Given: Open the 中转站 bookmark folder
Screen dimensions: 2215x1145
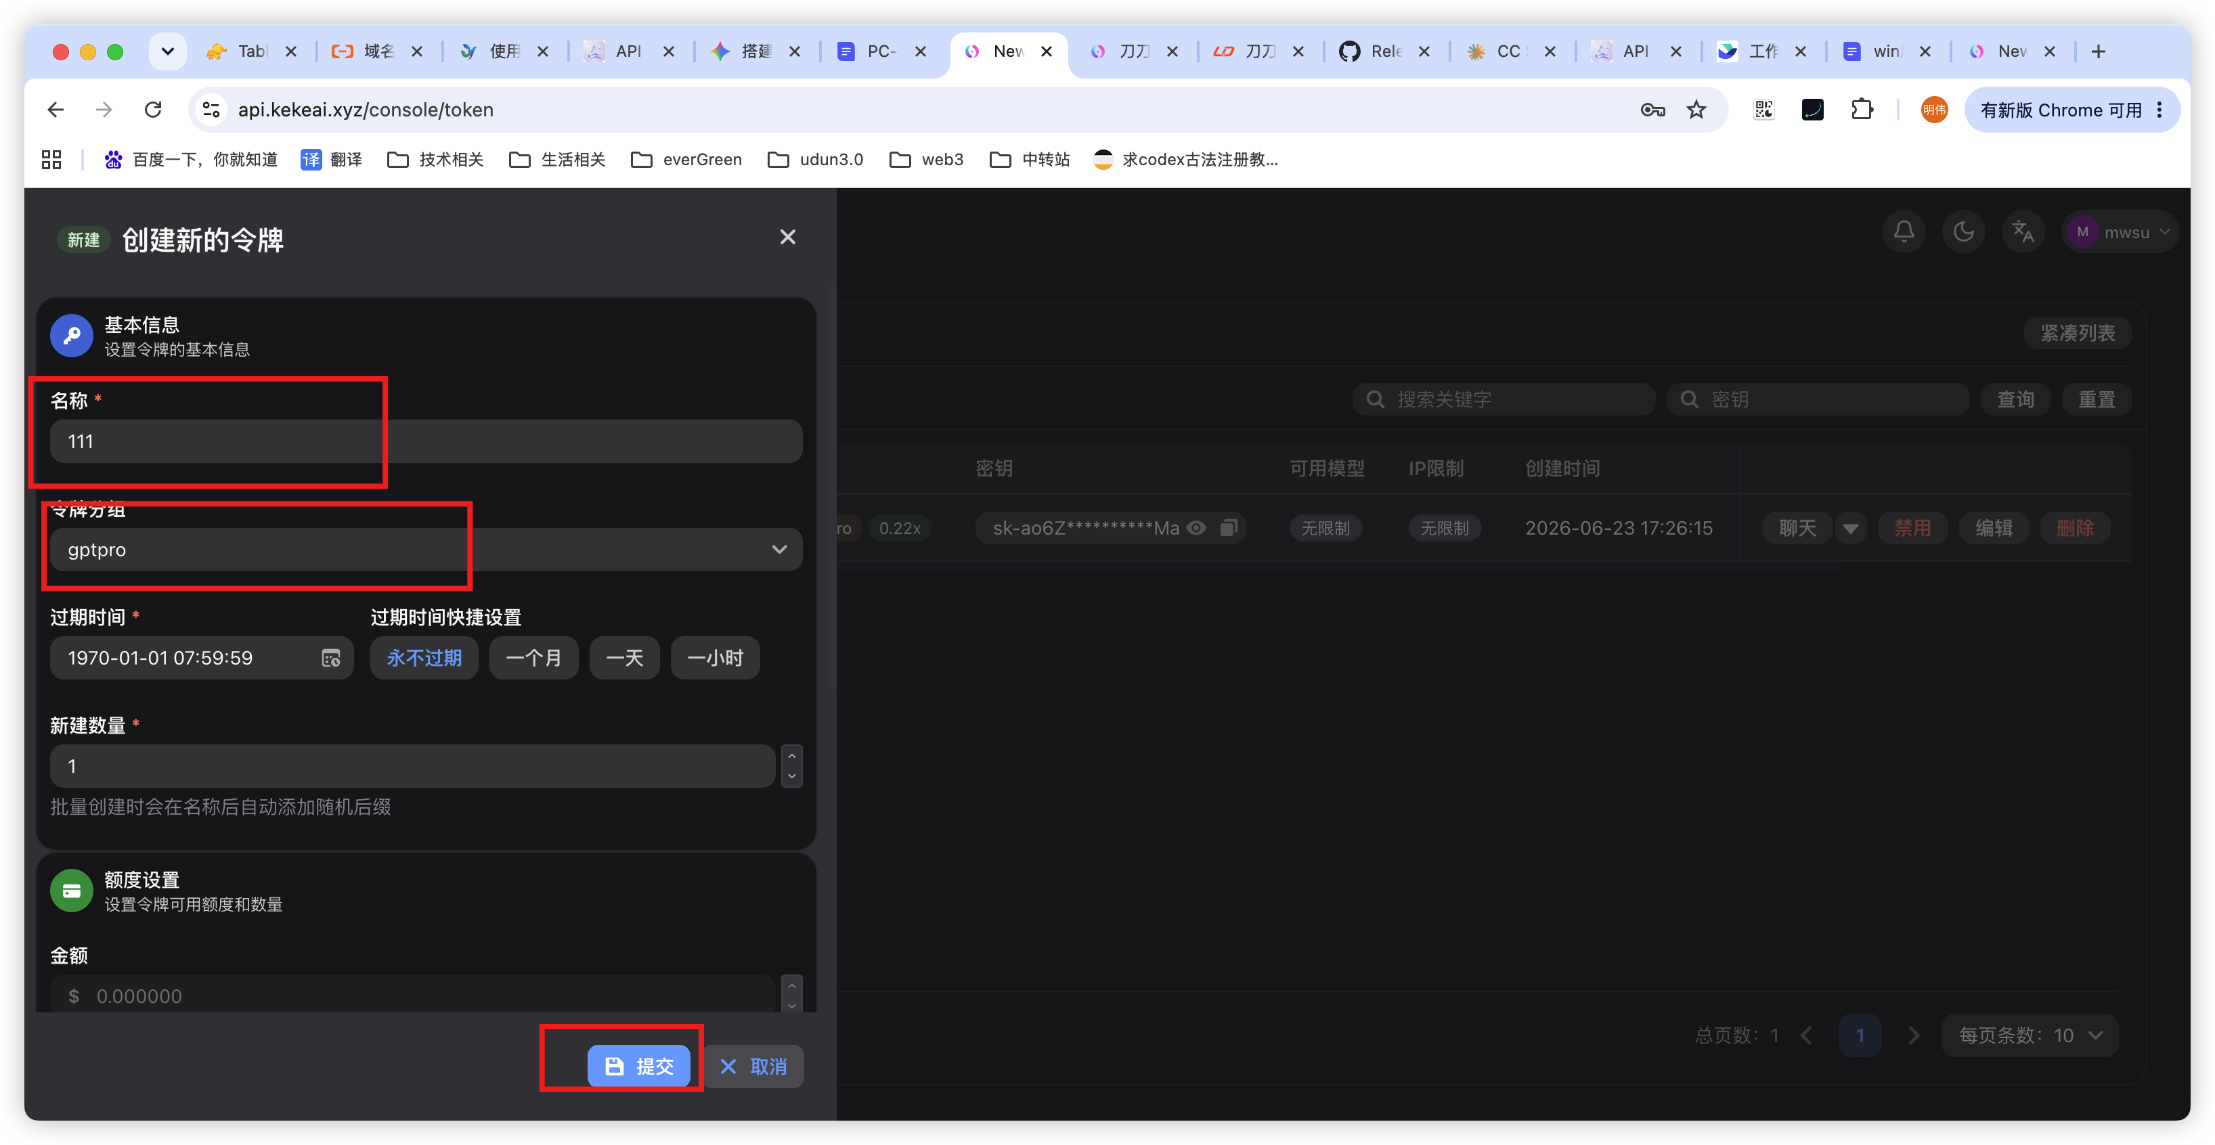Looking at the screenshot, I should click(1029, 160).
